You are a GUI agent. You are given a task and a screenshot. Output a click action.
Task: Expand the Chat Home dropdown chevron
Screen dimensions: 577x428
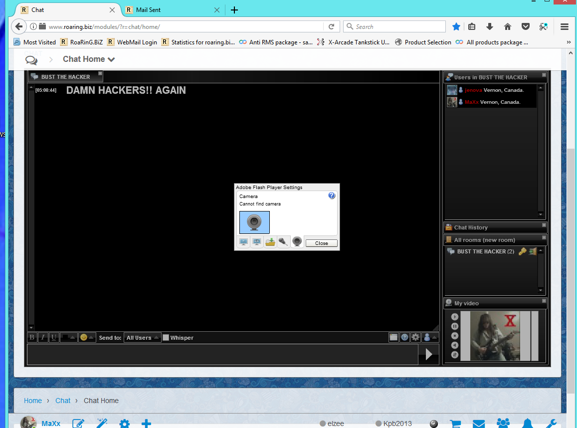pos(111,59)
